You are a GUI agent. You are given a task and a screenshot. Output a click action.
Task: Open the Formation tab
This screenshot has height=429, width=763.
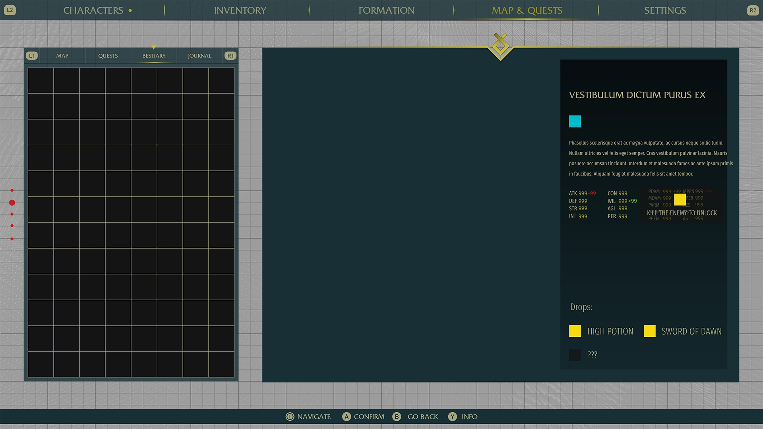(386, 10)
